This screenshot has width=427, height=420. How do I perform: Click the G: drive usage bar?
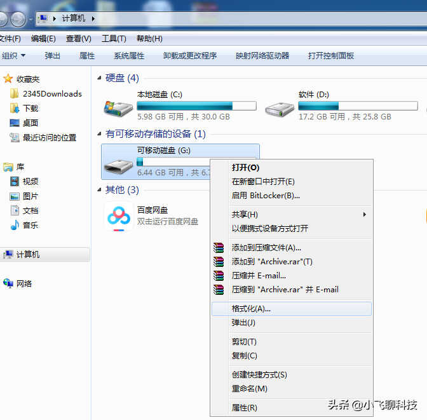point(173,162)
